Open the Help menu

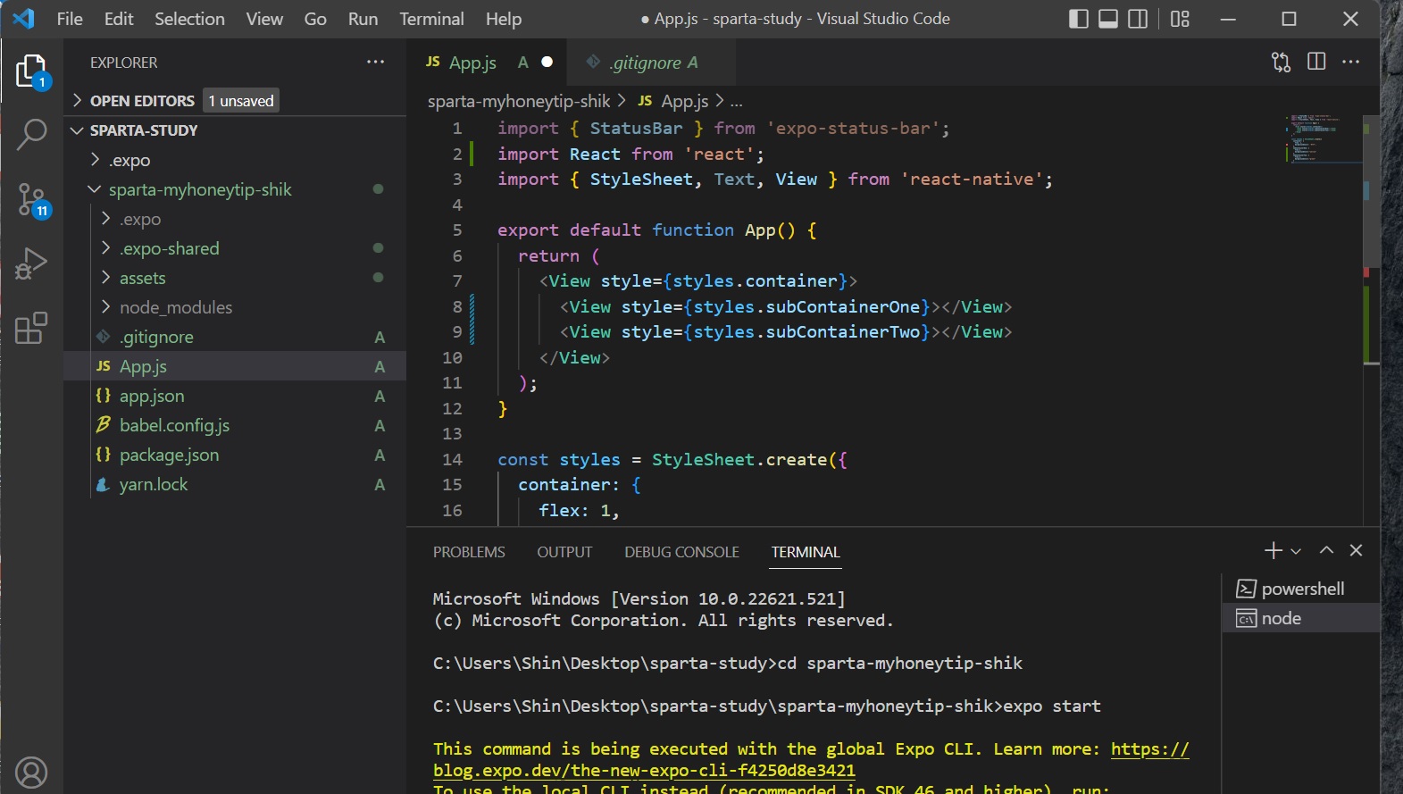[x=504, y=19]
